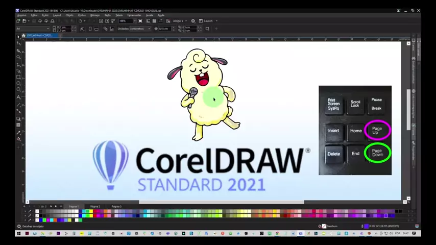Viewport: 436px width, 245px height.
Task: Select the Rectangle tool
Action: point(18,77)
